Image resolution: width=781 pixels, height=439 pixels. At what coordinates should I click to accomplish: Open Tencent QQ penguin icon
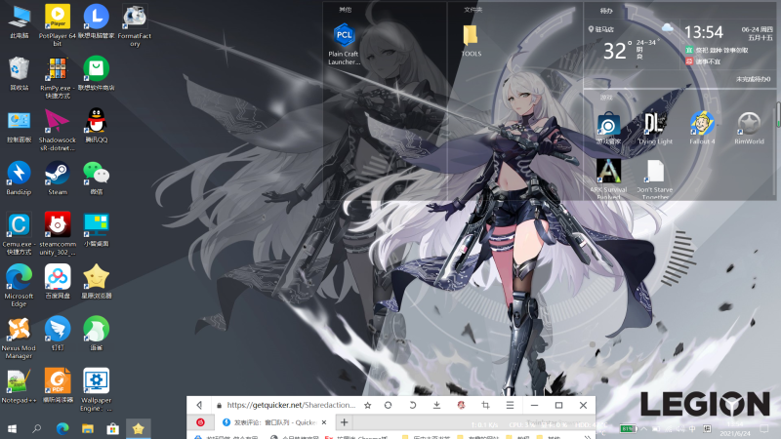[96, 127]
